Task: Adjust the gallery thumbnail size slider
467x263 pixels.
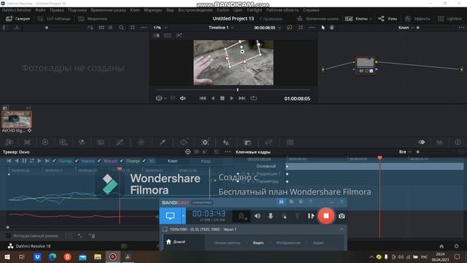Action: [x=47, y=28]
